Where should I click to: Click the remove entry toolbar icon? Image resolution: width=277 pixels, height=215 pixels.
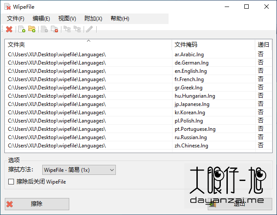44,29
